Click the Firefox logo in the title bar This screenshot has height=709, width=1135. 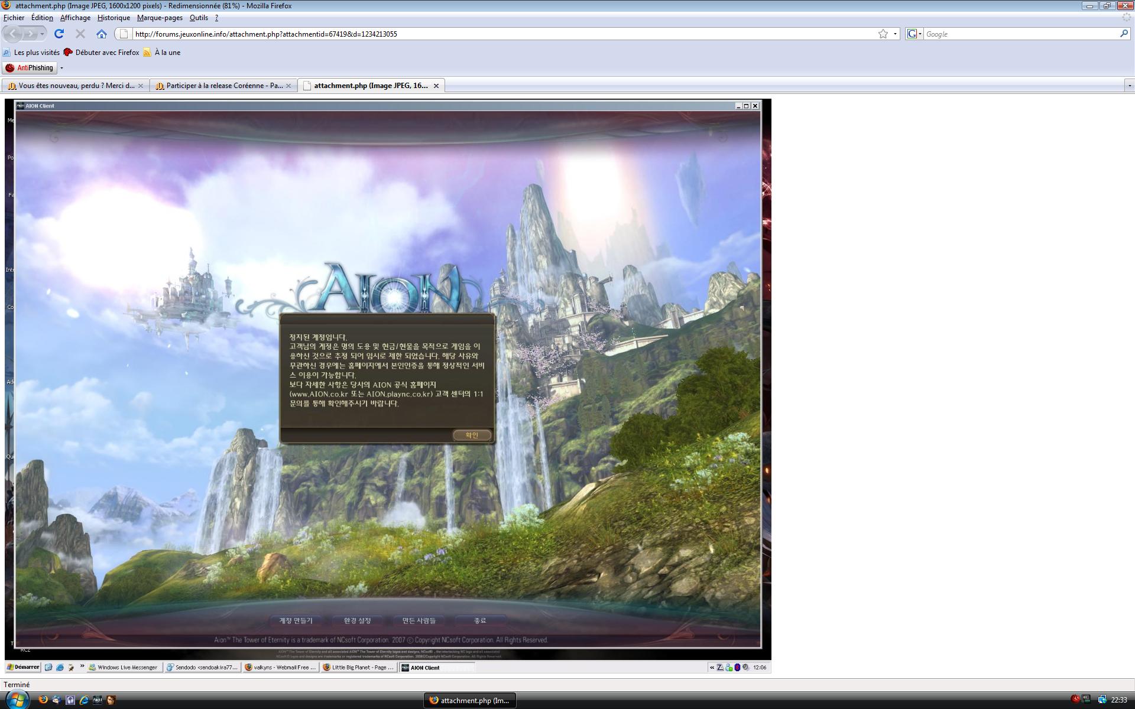6,5
